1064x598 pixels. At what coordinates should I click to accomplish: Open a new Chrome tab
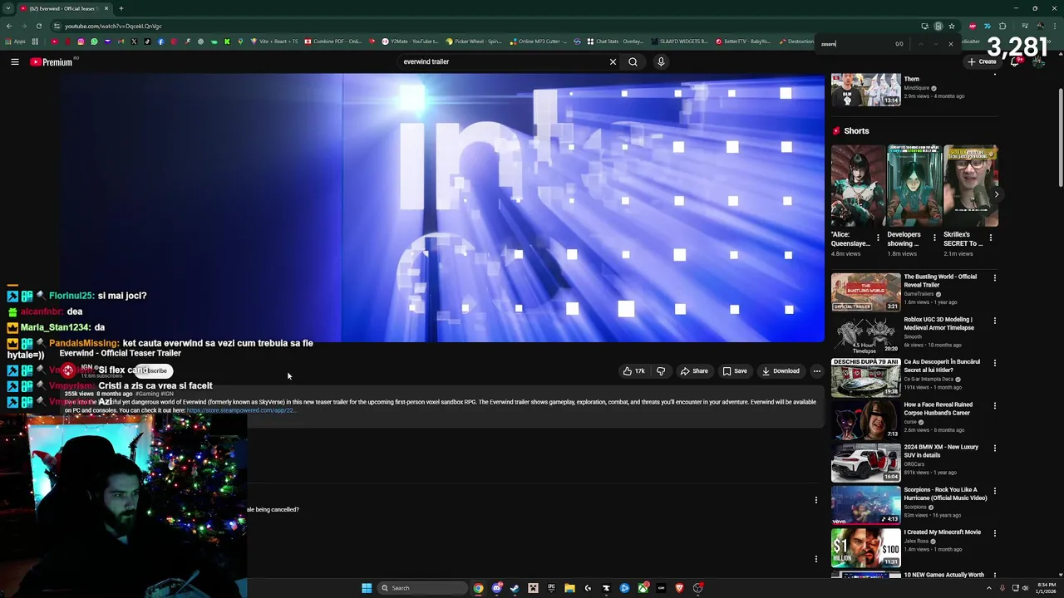point(121,8)
